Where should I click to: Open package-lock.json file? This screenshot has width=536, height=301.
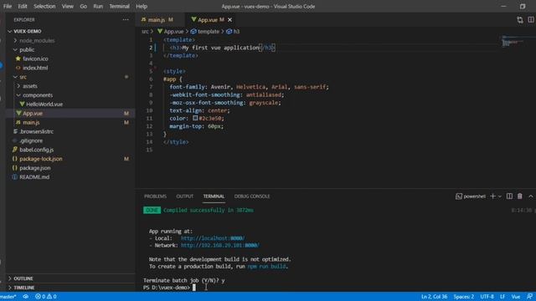[41, 159]
